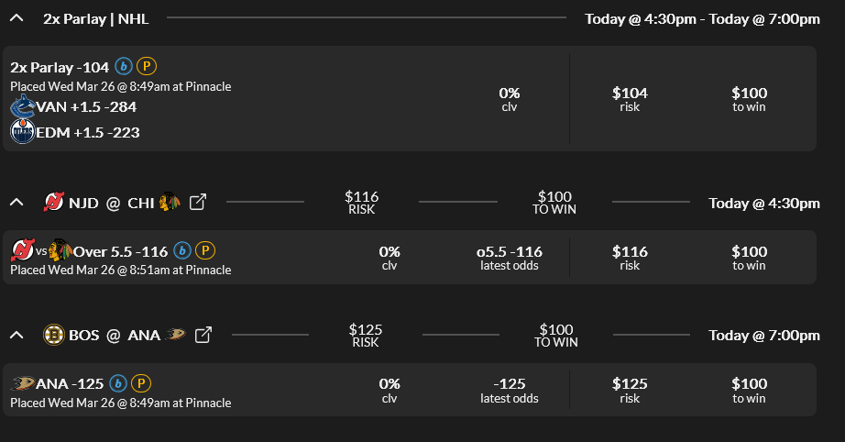Click the yellow Pinnacle 'P' icon on parlay
845x442 pixels.
(146, 66)
